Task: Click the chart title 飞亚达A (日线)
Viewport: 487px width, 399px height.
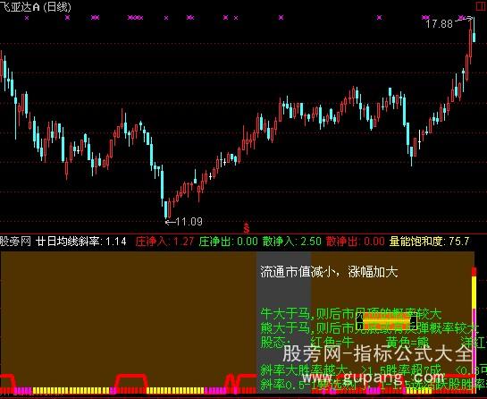Action: click(36, 7)
